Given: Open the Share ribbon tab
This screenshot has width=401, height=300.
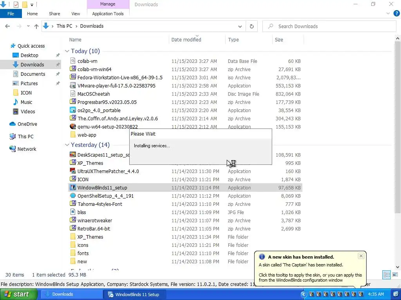Looking at the screenshot, I should coord(54,14).
